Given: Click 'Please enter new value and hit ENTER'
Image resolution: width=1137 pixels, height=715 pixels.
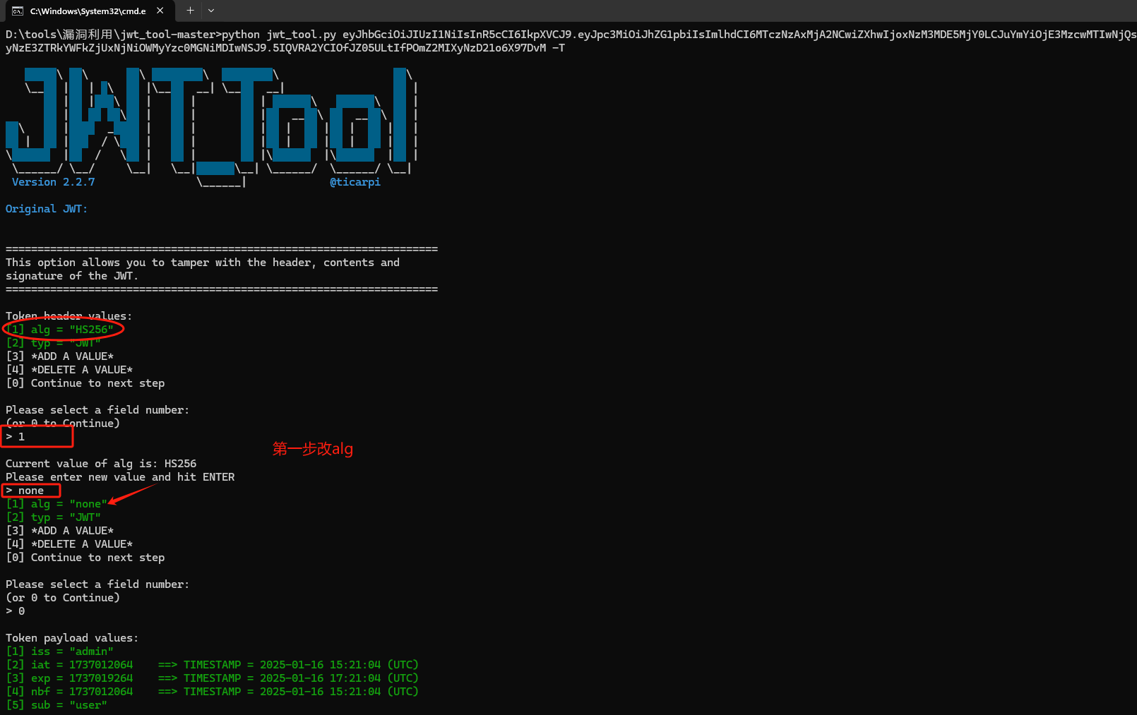Looking at the screenshot, I should click(120, 477).
